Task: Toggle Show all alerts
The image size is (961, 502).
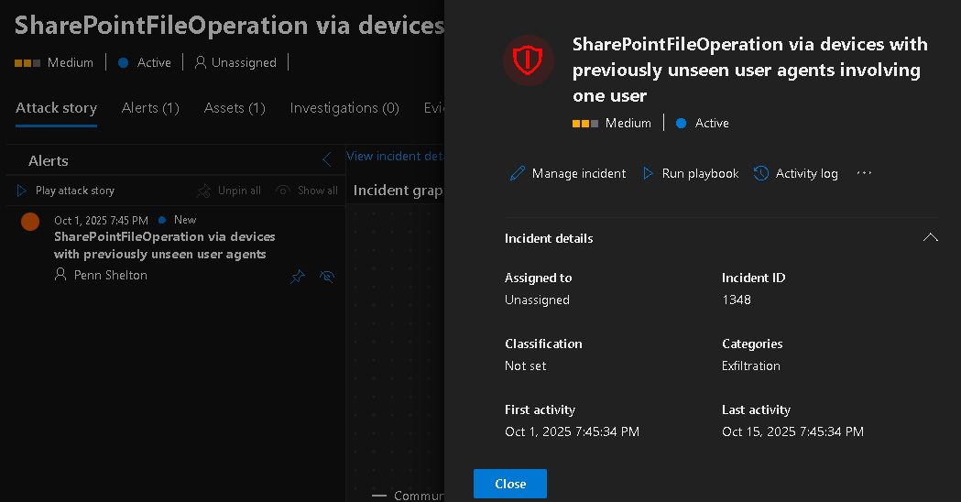Action: [x=307, y=191]
